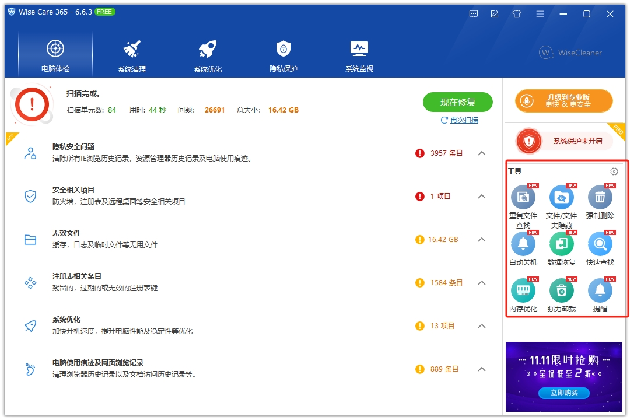The height and width of the screenshot is (420, 630).
Task: Open the Duplicate File Finder tool
Action: click(x=523, y=198)
